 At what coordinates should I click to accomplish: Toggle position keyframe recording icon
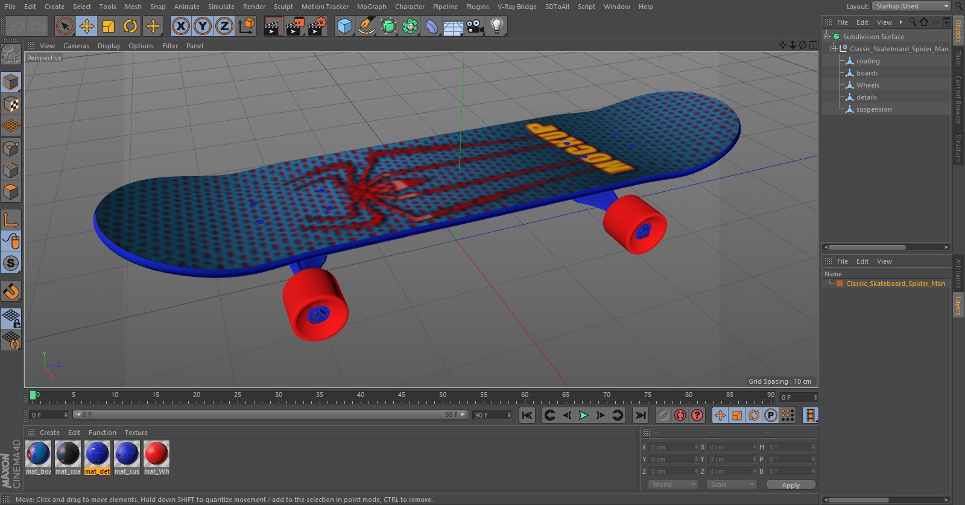(720, 415)
